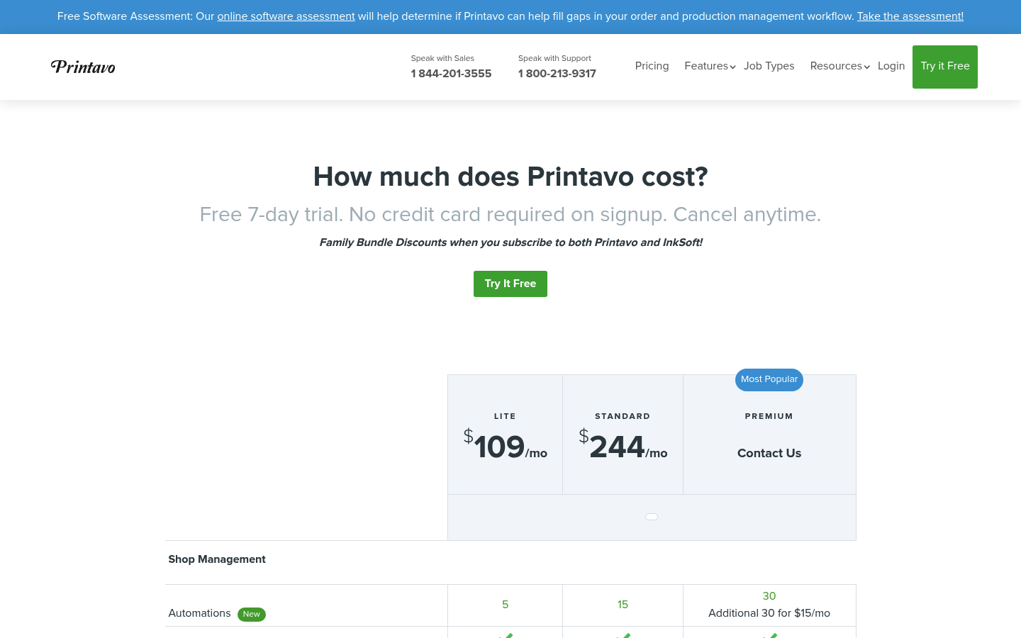Open the online software assessment link
Screen dimensions: 1021x638
pyautogui.click(x=286, y=16)
